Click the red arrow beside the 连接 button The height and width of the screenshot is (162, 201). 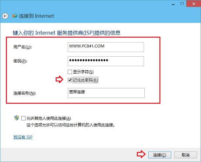(140, 154)
